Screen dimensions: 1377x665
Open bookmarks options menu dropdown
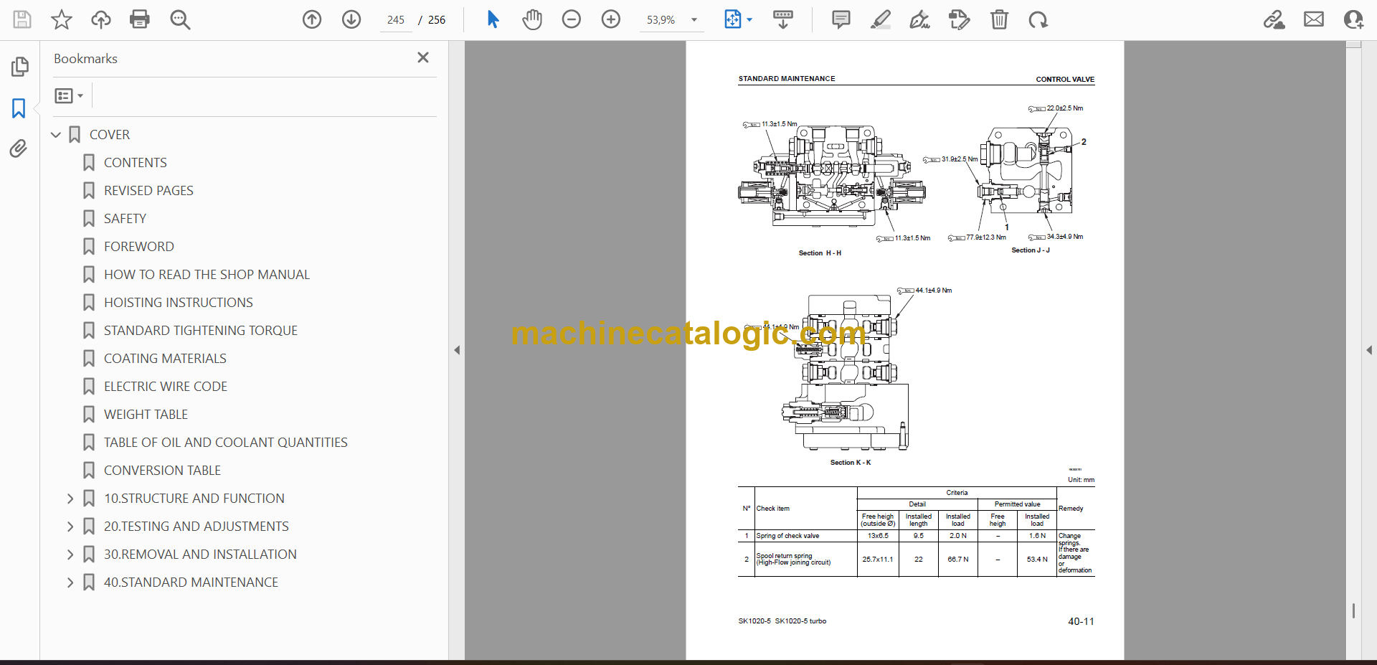pyautogui.click(x=69, y=95)
